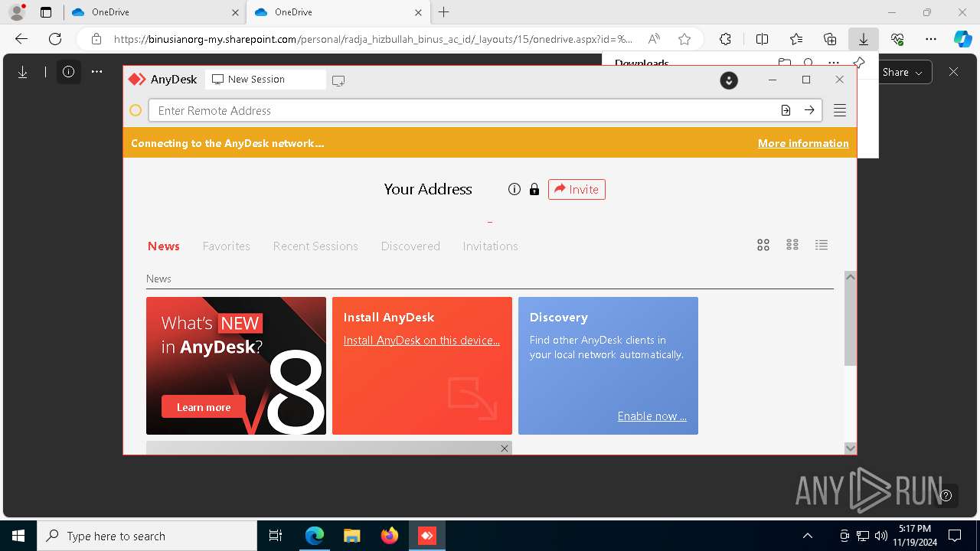Viewport: 980px width, 551px height.
Task: Switch to list view layout
Action: (822, 245)
